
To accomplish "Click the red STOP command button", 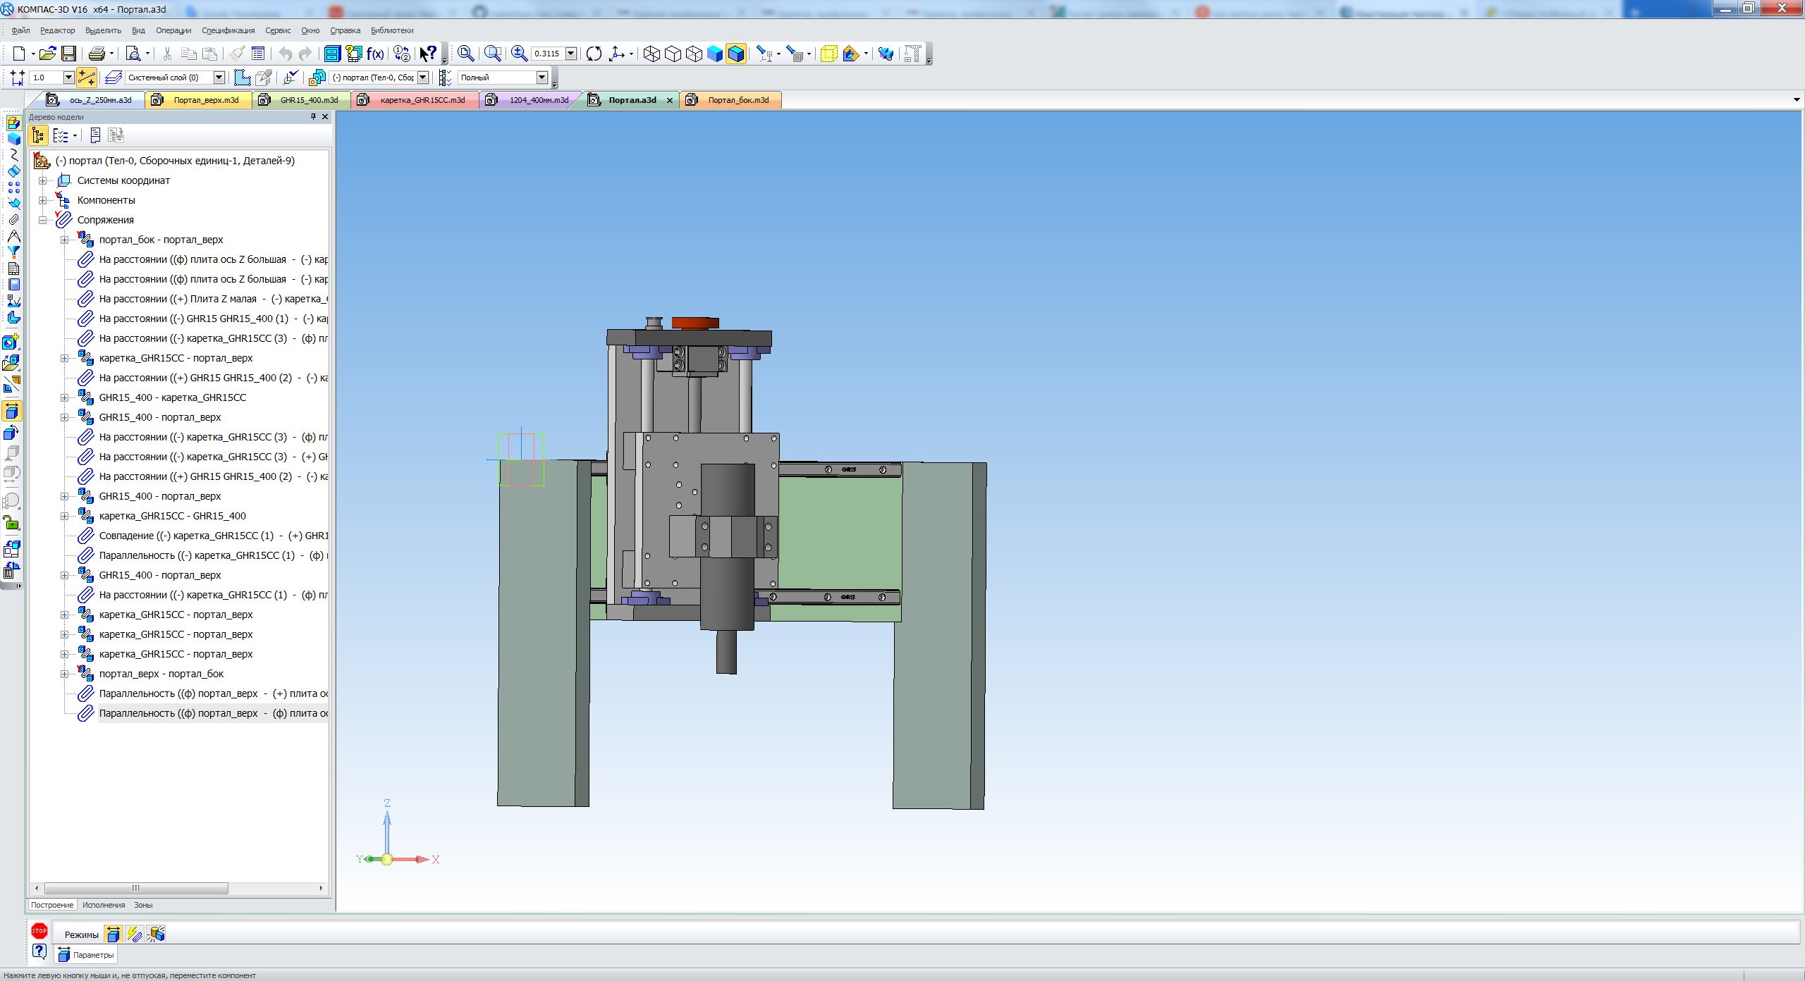I will point(39,931).
